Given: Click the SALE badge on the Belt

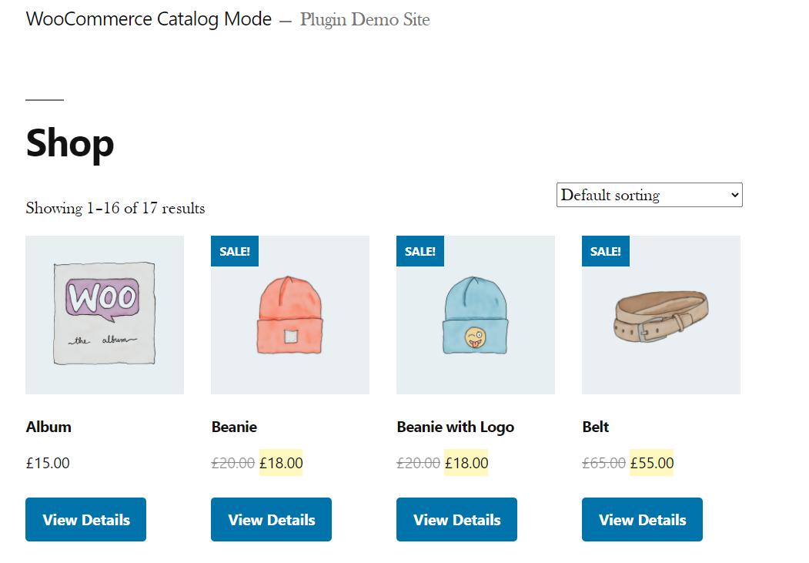Looking at the screenshot, I should (606, 250).
